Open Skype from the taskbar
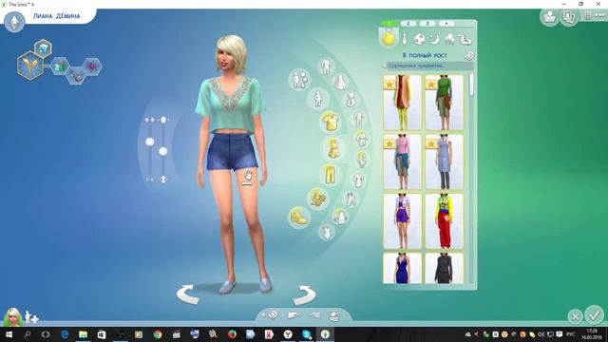The image size is (608, 342). 307,334
